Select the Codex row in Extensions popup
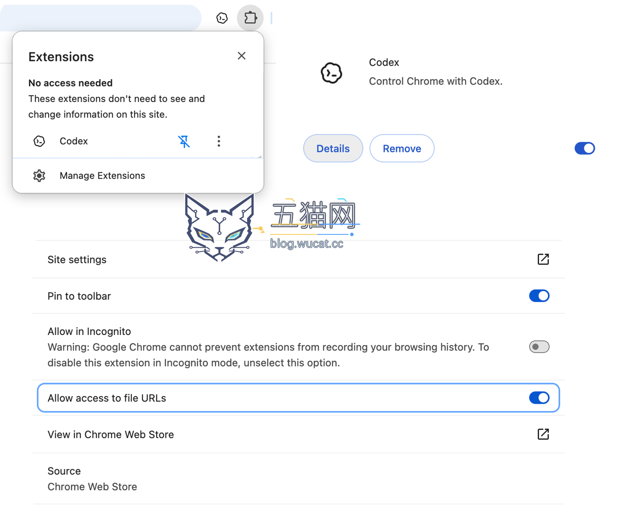 click(x=138, y=141)
